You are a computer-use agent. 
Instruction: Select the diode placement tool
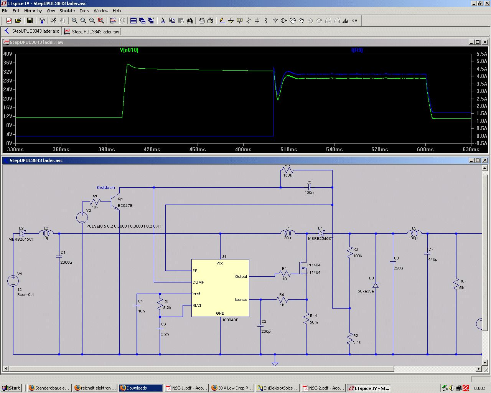coord(275,21)
